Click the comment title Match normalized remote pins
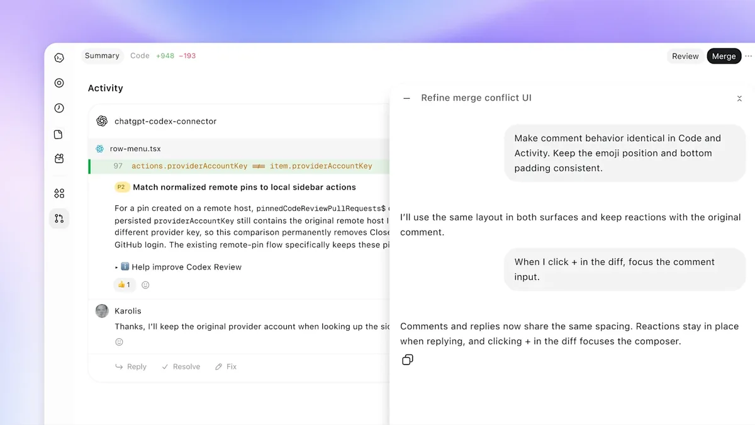Screen dimensions: 755x425 click(244, 187)
